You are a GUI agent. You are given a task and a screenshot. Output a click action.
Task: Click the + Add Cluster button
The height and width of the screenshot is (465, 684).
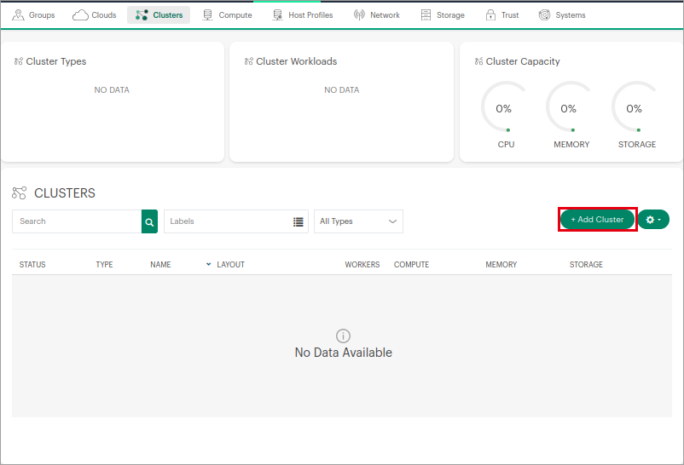(x=597, y=219)
